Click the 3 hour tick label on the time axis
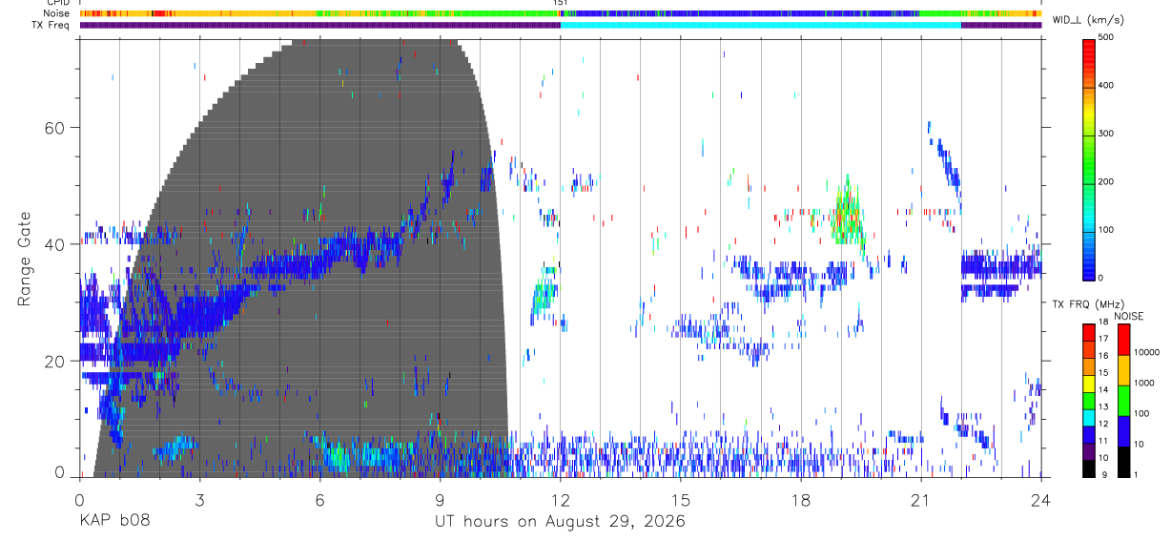 [199, 500]
